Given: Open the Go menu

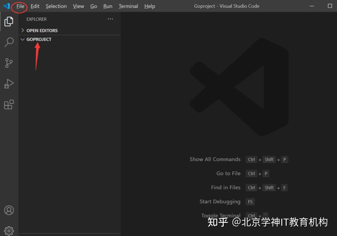Looking at the screenshot, I should [94, 6].
